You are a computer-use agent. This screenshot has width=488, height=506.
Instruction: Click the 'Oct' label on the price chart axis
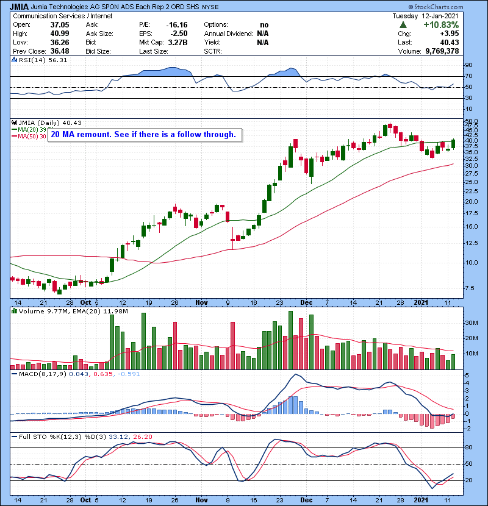pos(85,302)
